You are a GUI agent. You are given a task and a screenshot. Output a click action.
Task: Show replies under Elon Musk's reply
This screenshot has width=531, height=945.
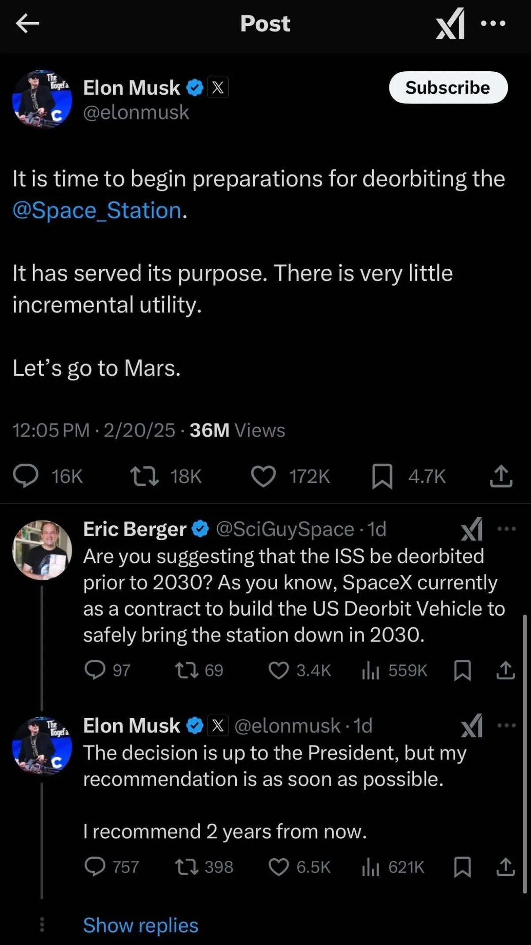[141, 925]
